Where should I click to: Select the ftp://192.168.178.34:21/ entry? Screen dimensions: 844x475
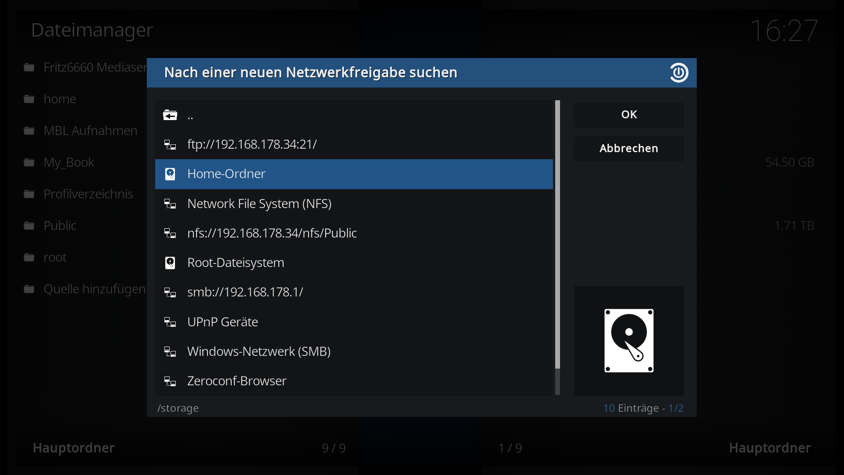pyautogui.click(x=354, y=145)
